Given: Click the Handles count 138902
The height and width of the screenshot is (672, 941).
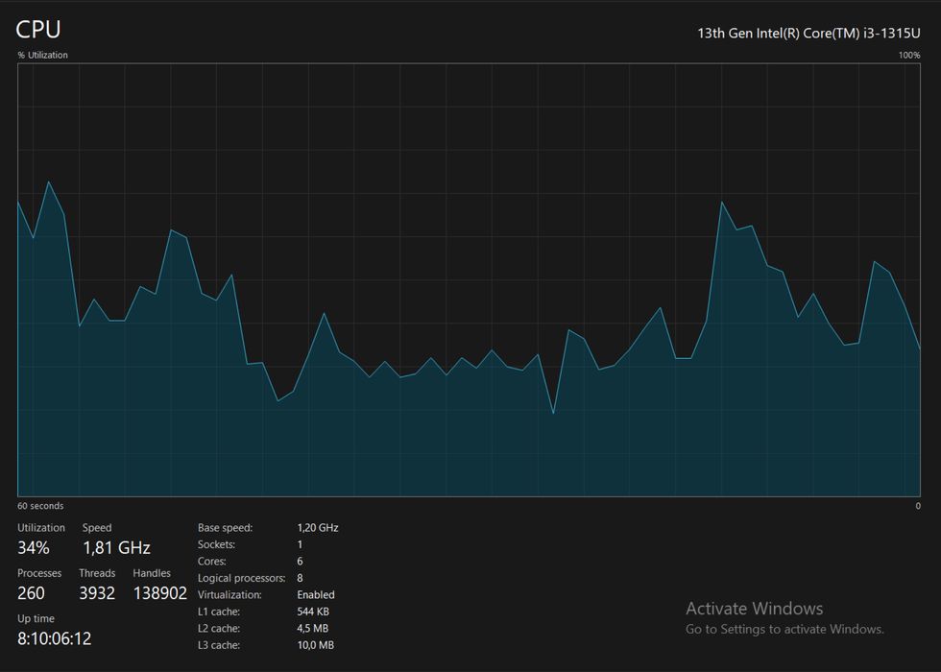Looking at the screenshot, I should pos(160,593).
